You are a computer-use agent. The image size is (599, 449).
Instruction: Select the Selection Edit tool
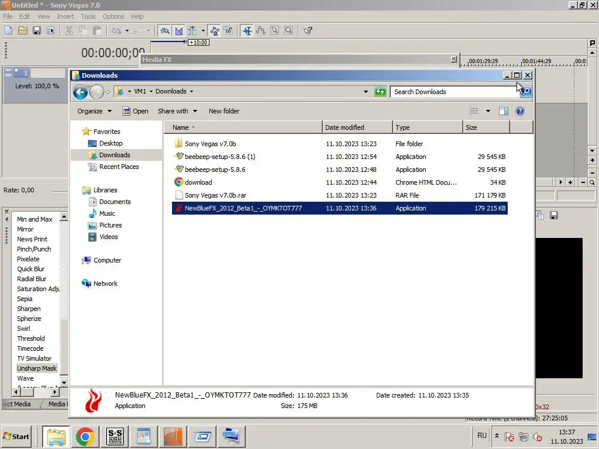[275, 30]
